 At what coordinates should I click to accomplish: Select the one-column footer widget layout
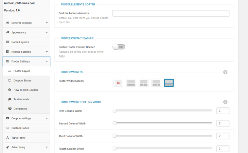(131, 83)
